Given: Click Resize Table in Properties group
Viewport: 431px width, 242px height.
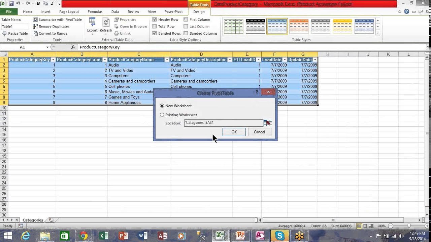Looking at the screenshot, I should [x=15, y=33].
